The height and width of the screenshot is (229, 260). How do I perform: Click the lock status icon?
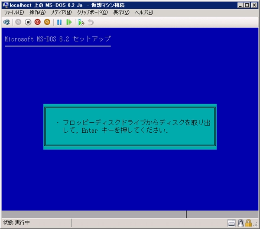(x=248, y=223)
